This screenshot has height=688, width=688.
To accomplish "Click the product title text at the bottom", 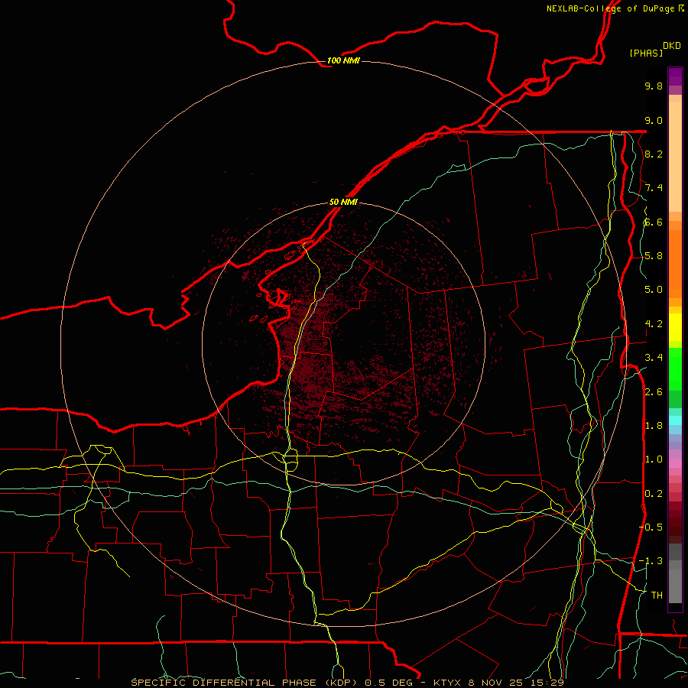I will (347, 683).
